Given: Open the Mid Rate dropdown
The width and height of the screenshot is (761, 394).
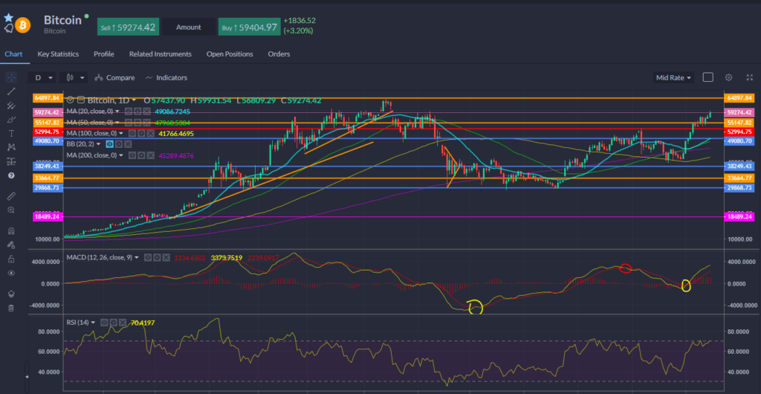Looking at the screenshot, I should click(673, 77).
